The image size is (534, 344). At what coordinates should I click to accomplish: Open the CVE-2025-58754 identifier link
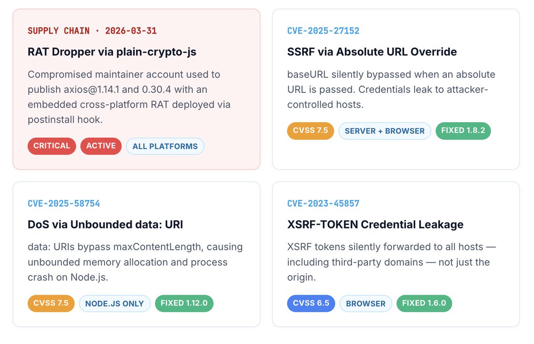64,204
